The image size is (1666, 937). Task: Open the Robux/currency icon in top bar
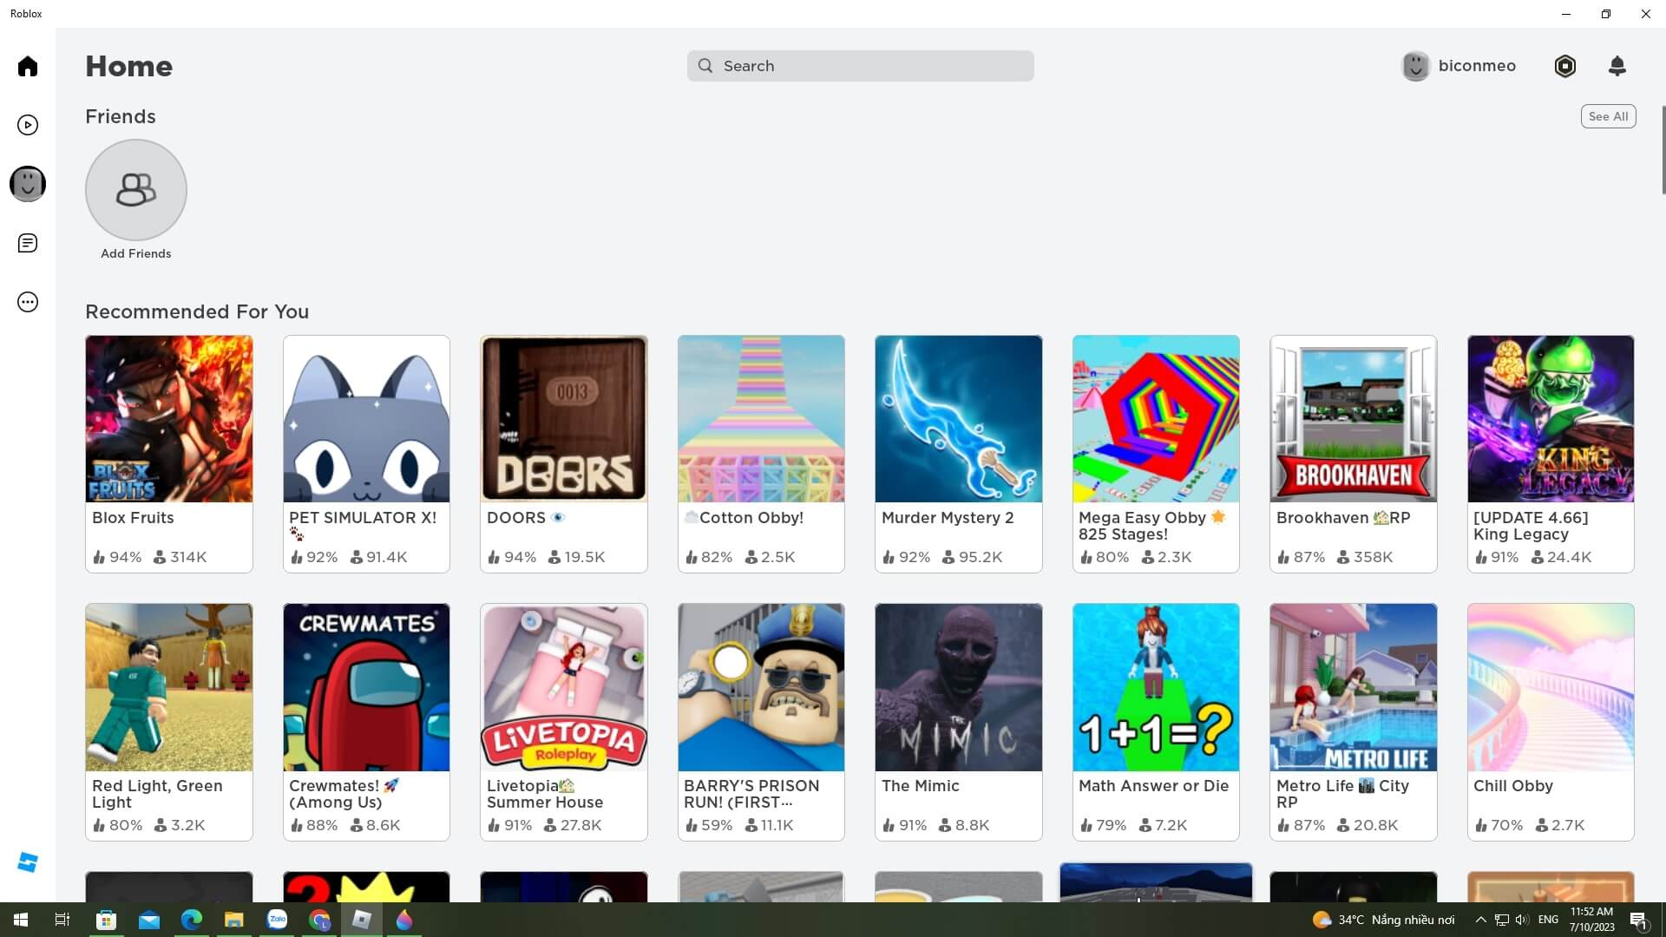click(1565, 65)
